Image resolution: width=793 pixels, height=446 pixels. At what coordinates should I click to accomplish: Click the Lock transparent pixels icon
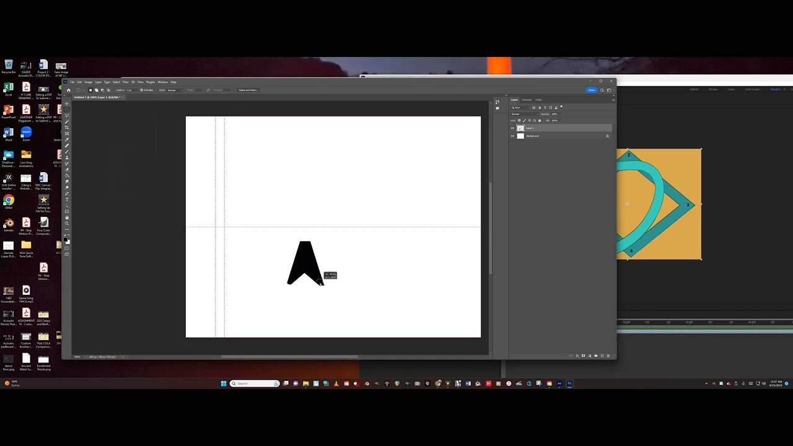[x=519, y=120]
